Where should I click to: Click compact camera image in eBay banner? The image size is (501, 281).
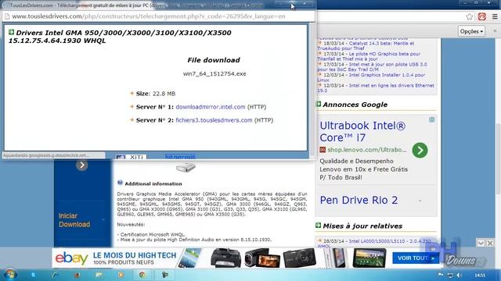(299, 258)
